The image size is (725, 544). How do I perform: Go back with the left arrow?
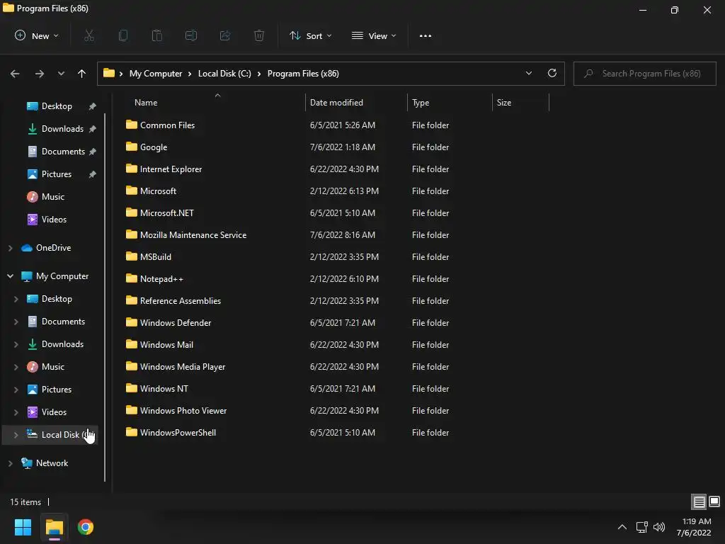pos(15,74)
